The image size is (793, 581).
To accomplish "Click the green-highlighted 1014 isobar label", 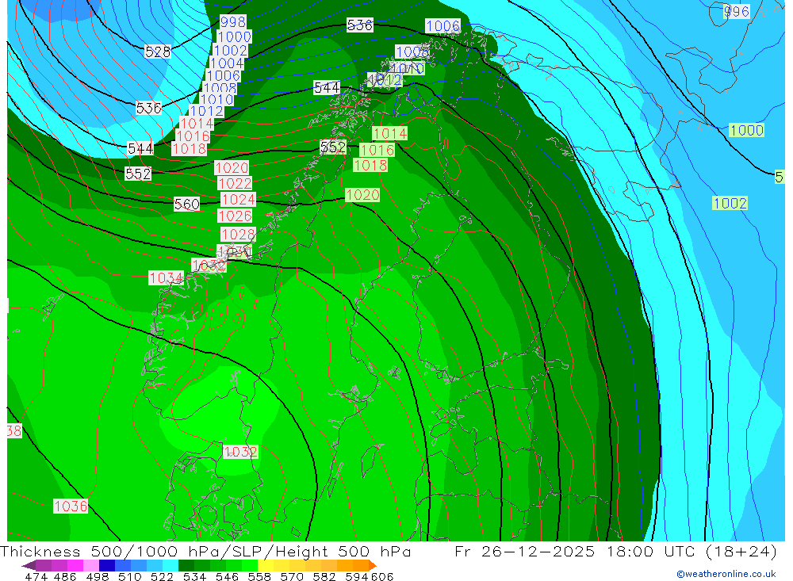I will (x=390, y=133).
